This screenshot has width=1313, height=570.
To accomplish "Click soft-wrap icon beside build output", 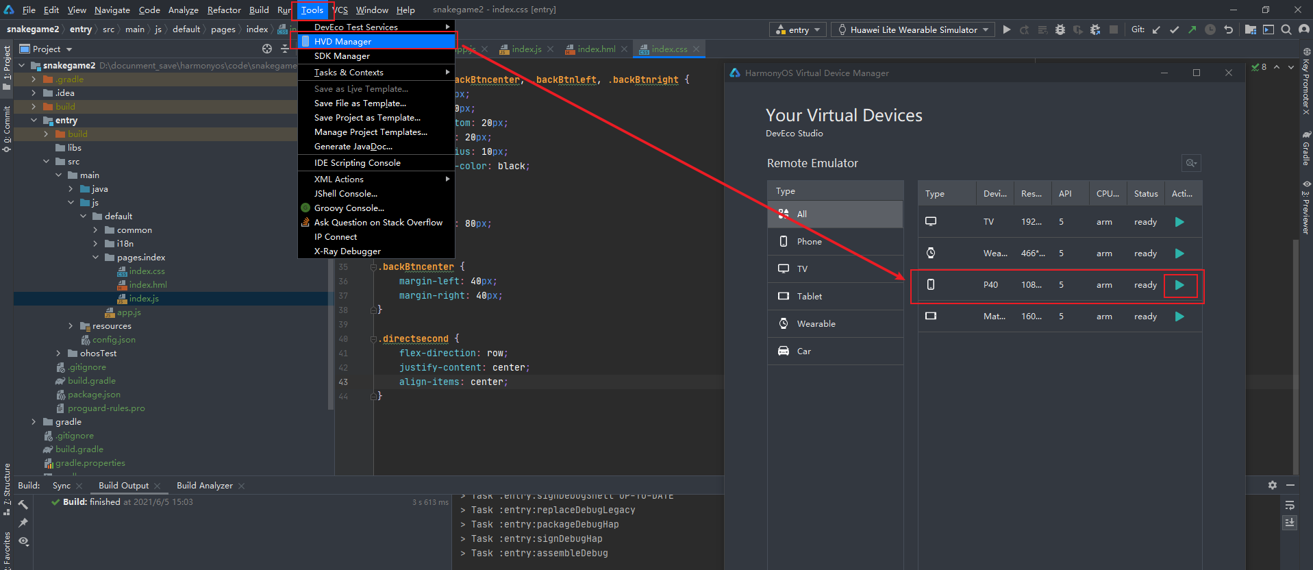I will (1290, 505).
